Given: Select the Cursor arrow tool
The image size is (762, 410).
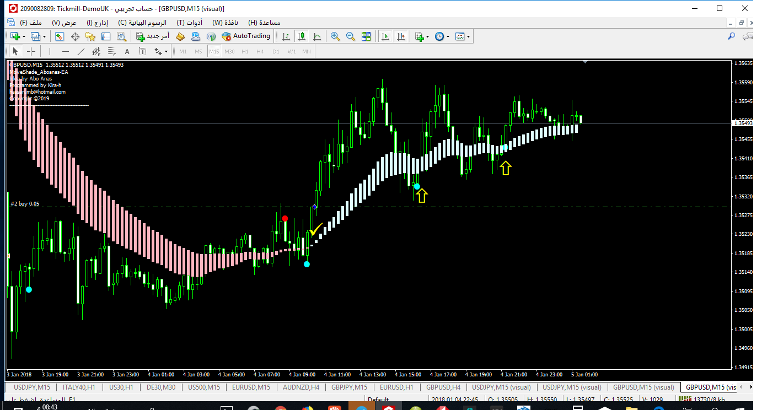Looking at the screenshot, I should [x=15, y=51].
